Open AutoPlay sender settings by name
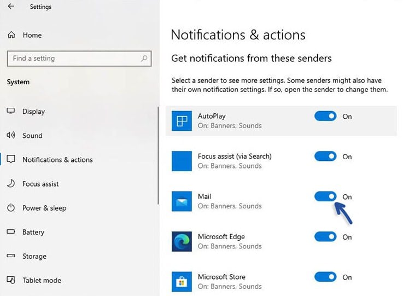403x296 pixels. (212, 116)
